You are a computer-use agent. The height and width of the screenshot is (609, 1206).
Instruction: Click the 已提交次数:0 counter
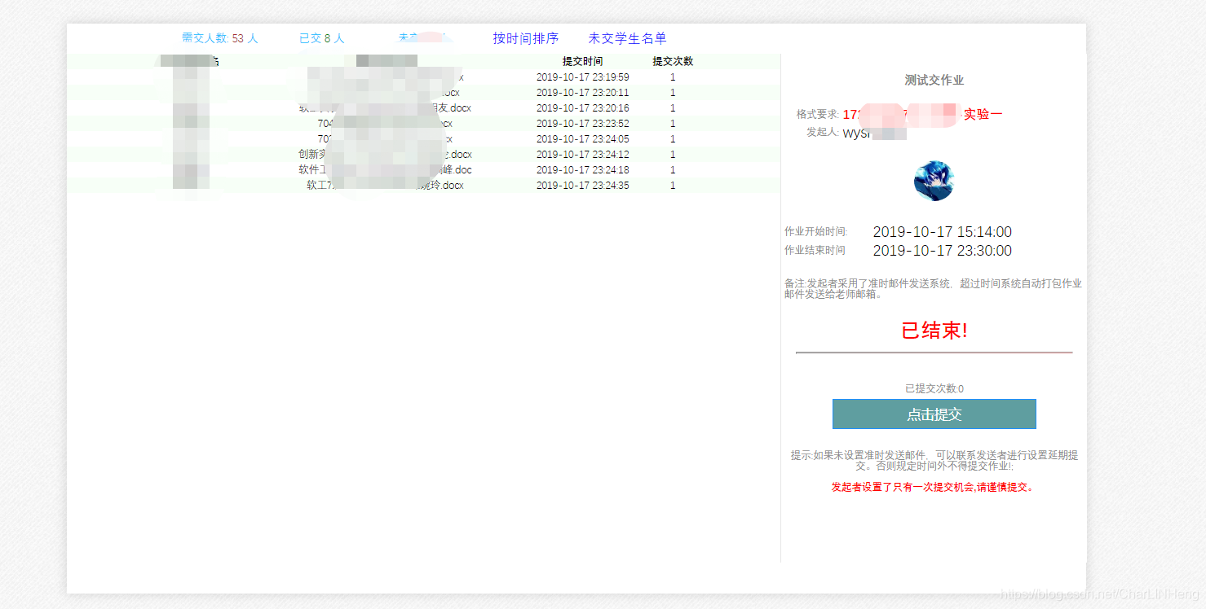tap(932, 388)
